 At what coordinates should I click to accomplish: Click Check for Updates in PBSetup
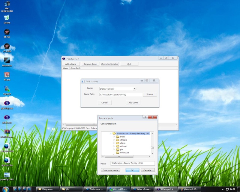[x=109, y=64]
